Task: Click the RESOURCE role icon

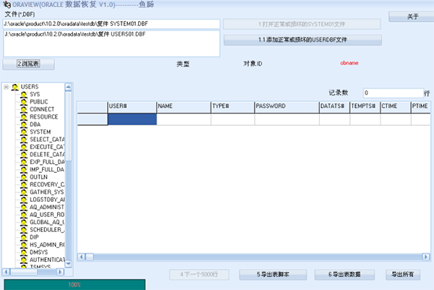Action: pos(24,117)
